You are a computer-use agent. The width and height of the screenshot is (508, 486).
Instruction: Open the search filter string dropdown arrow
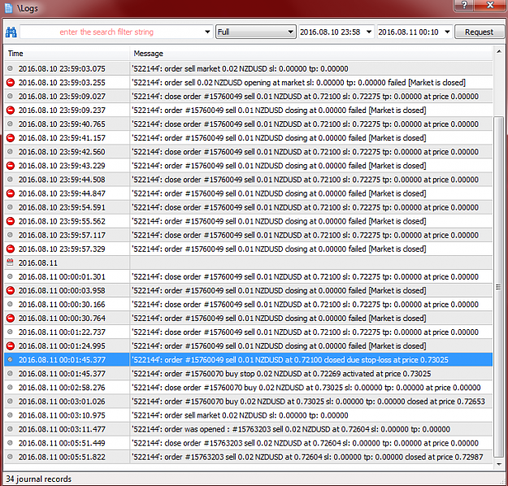[x=207, y=32]
